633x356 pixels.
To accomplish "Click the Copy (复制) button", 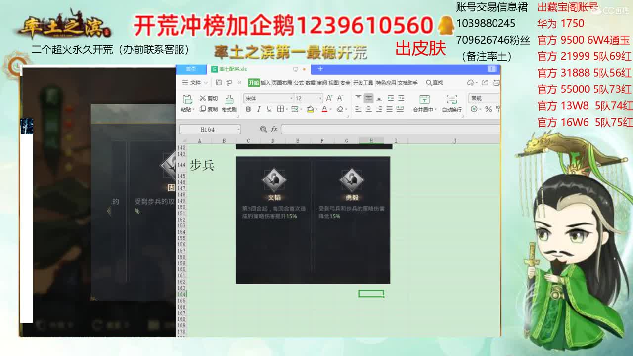I will click(x=208, y=109).
